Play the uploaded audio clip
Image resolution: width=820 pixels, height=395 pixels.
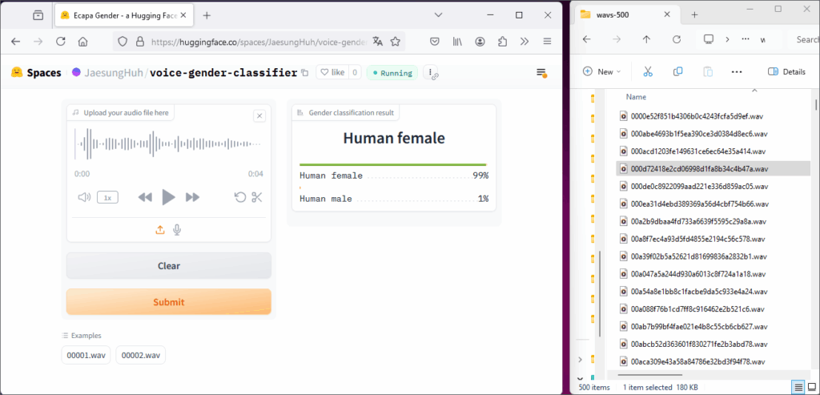168,197
